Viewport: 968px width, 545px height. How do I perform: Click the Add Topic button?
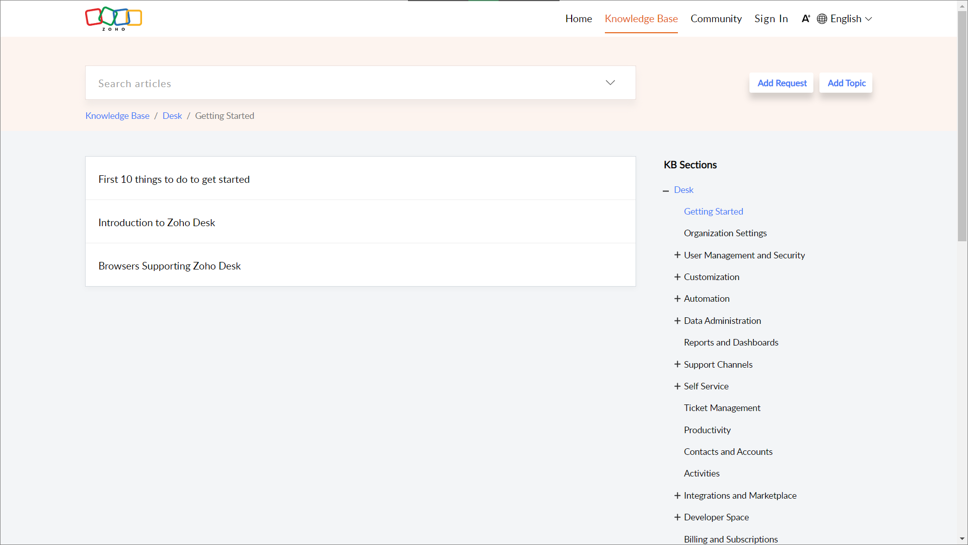846,83
